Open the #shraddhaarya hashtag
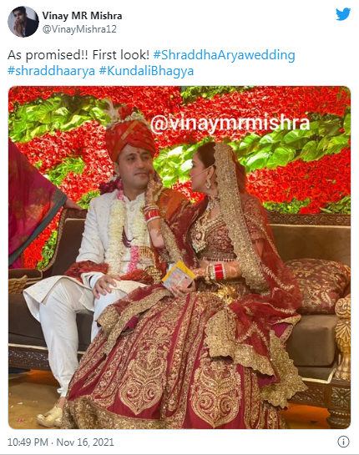Image resolution: width=359 pixels, height=455 pixels. tap(51, 71)
